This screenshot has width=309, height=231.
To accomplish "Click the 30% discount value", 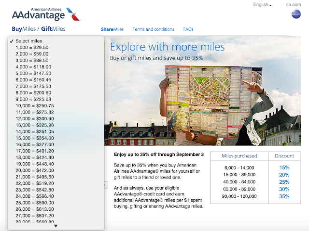I will pos(284,189).
